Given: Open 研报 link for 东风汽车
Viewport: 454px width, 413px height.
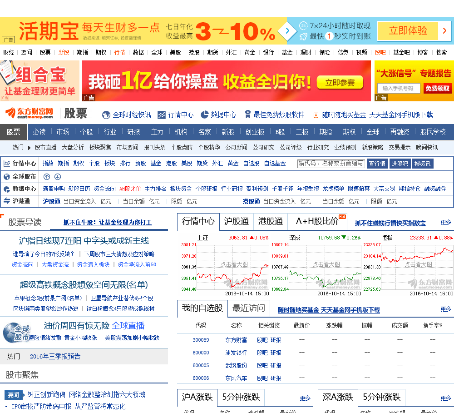Looking at the screenshot, I should click(x=276, y=378).
